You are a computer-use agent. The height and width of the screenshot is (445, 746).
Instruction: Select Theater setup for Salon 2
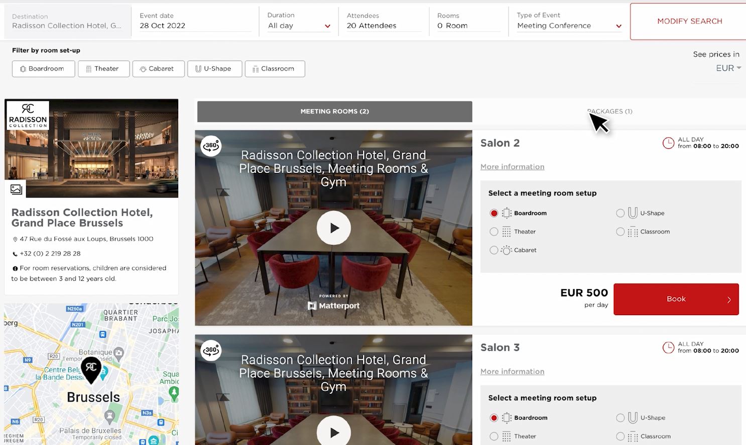tap(494, 232)
